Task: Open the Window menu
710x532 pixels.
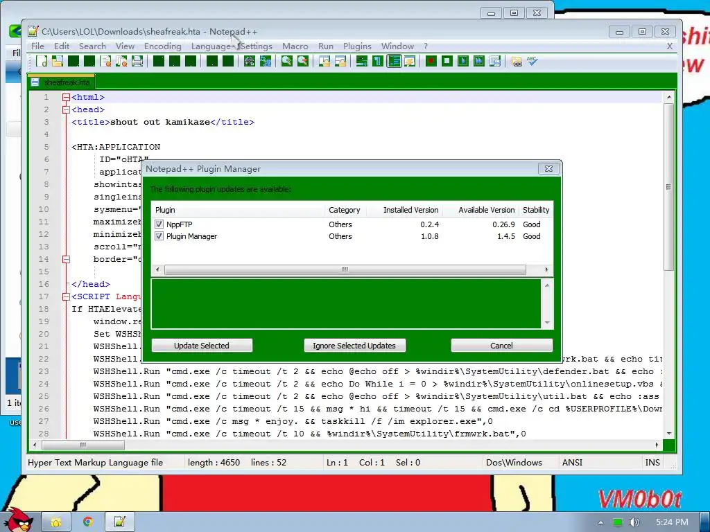Action: (x=397, y=46)
